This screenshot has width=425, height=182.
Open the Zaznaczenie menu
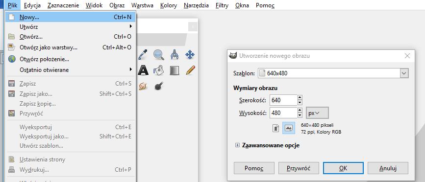coord(63,5)
